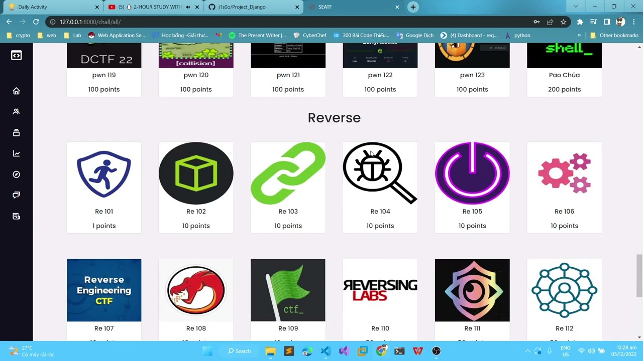This screenshot has width=643, height=361.
Task: Open a new browser tab
Action: tap(413, 7)
